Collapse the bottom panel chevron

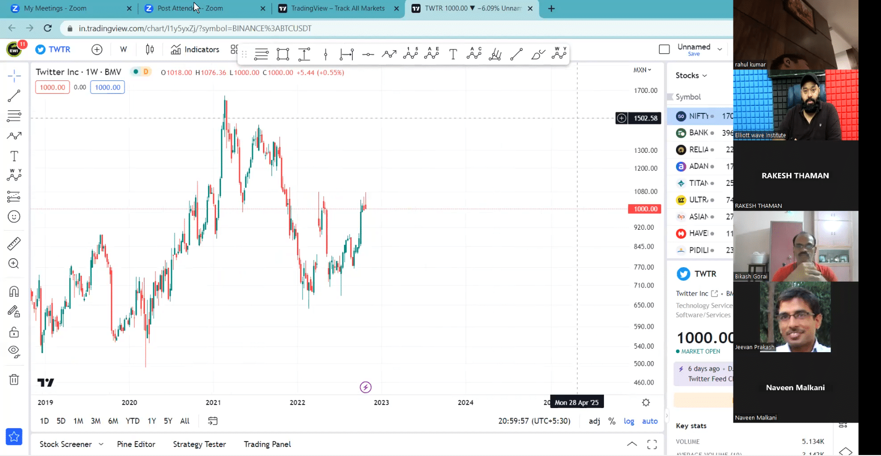tap(632, 444)
